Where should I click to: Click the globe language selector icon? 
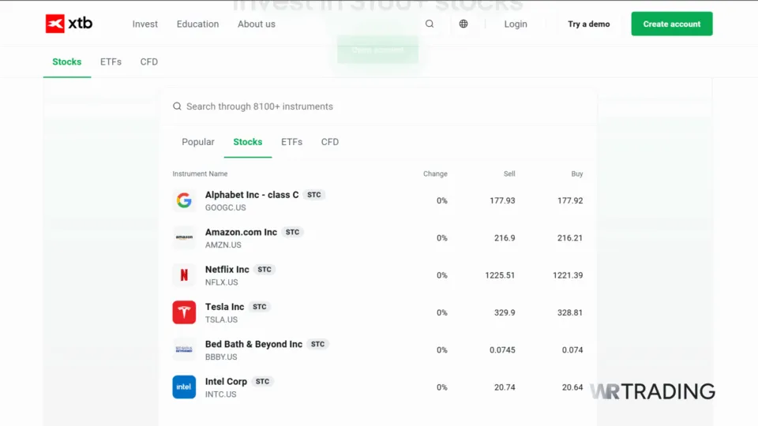pyautogui.click(x=463, y=24)
